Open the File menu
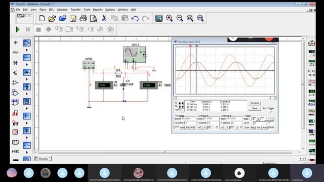This screenshot has height=182, width=324. tap(18, 10)
